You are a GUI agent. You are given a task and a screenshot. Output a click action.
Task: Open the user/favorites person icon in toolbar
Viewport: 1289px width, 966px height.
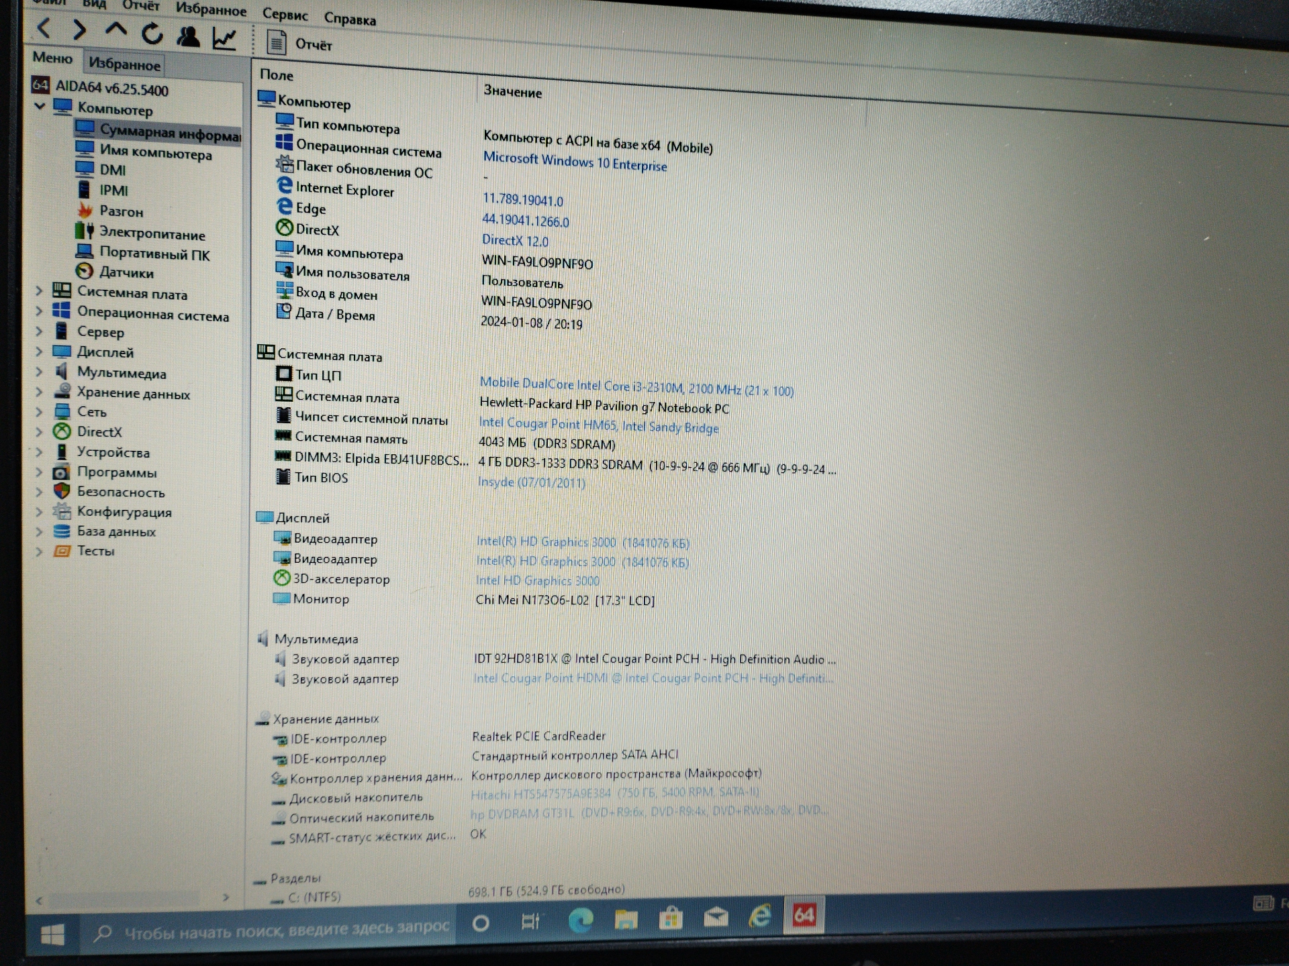pyautogui.click(x=188, y=36)
